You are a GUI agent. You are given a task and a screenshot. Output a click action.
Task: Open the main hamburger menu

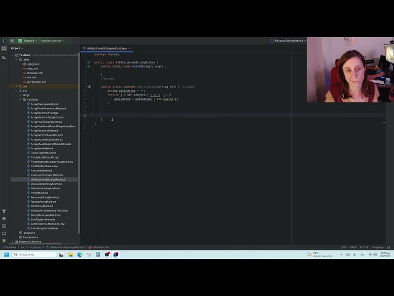coord(12,41)
